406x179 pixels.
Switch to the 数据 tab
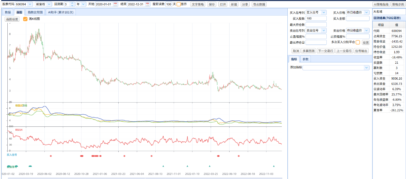click(x=8, y=12)
